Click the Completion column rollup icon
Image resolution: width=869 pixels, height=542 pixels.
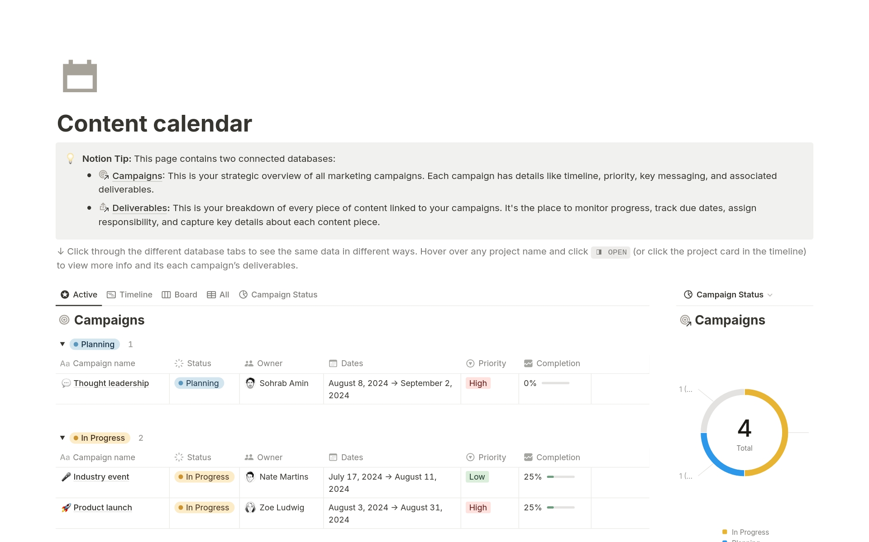528,363
